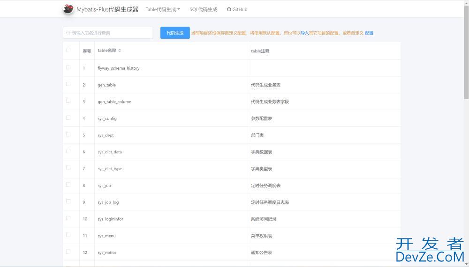The width and height of the screenshot is (469, 267).
Task: Click the sys_job_log table name
Action: coord(108,202)
